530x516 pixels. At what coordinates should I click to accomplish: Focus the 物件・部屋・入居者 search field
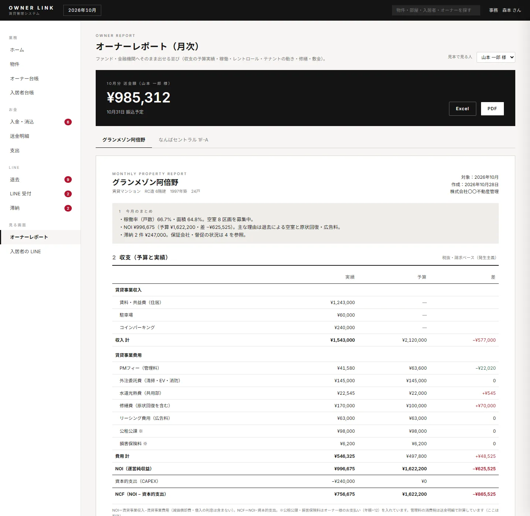coord(436,10)
